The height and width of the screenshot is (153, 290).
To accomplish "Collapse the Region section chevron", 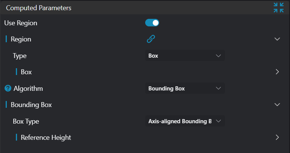I will point(277,39).
